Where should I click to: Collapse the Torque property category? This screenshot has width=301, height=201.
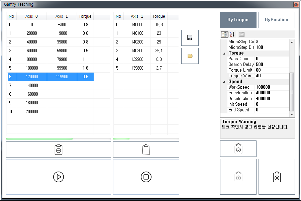[x=224, y=53]
